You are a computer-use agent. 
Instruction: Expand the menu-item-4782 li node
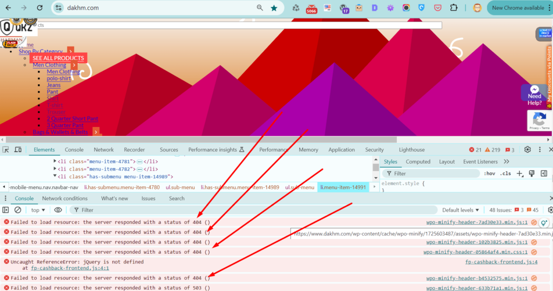pyautogui.click(x=55, y=169)
